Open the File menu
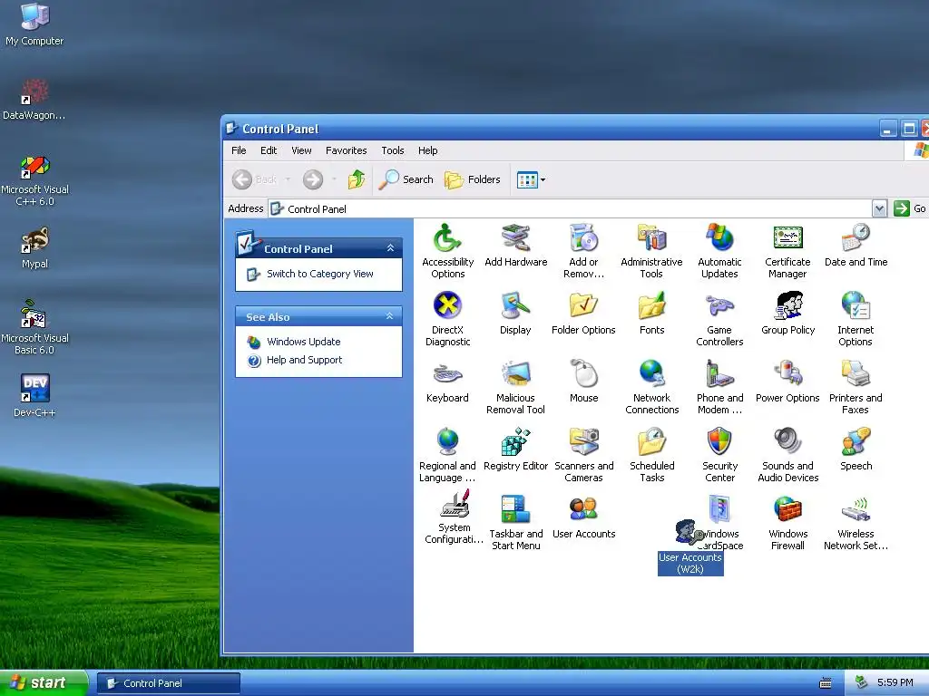The image size is (929, 696). pos(239,150)
